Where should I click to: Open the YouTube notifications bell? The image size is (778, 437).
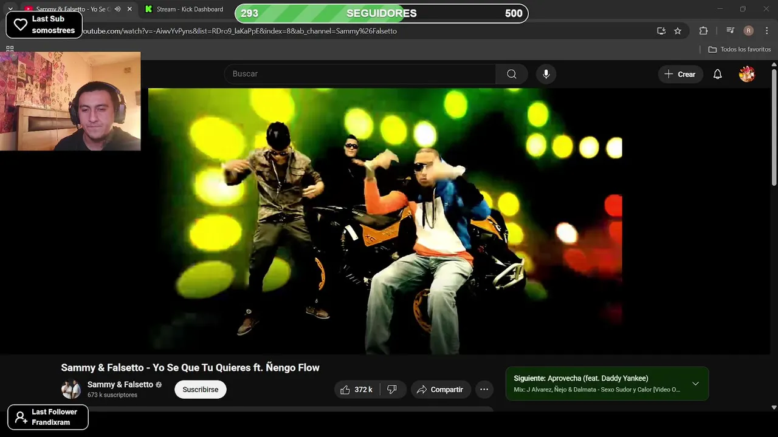click(717, 74)
